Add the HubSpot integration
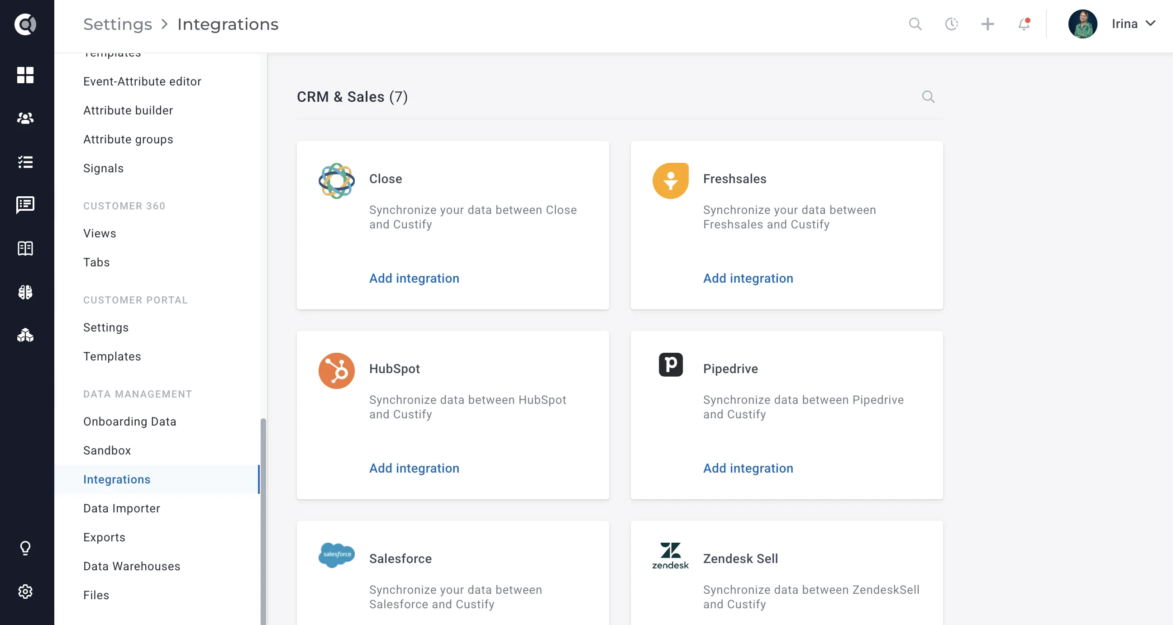Image resolution: width=1173 pixels, height=625 pixels. [x=414, y=468]
